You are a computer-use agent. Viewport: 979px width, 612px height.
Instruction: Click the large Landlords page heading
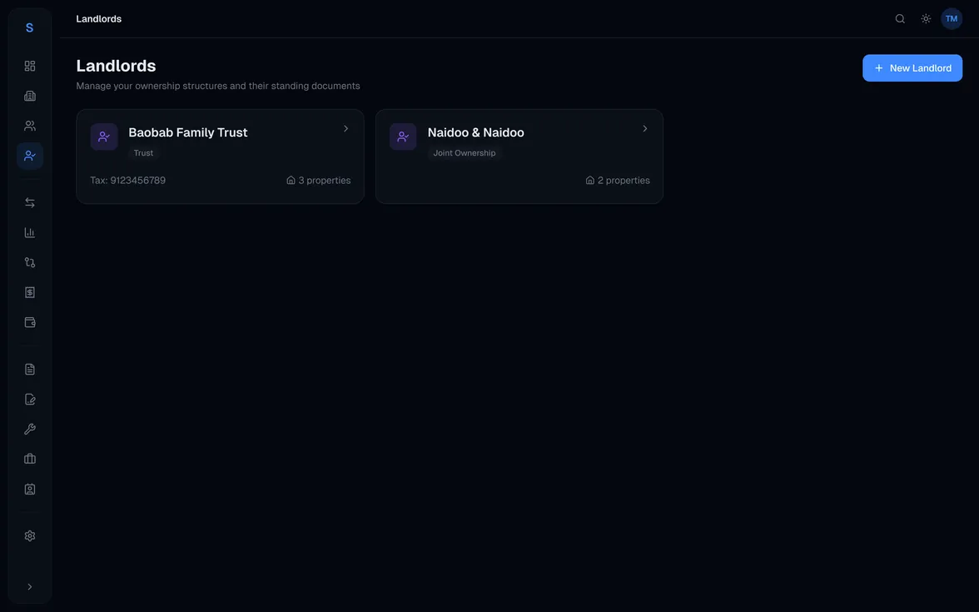tap(117, 66)
